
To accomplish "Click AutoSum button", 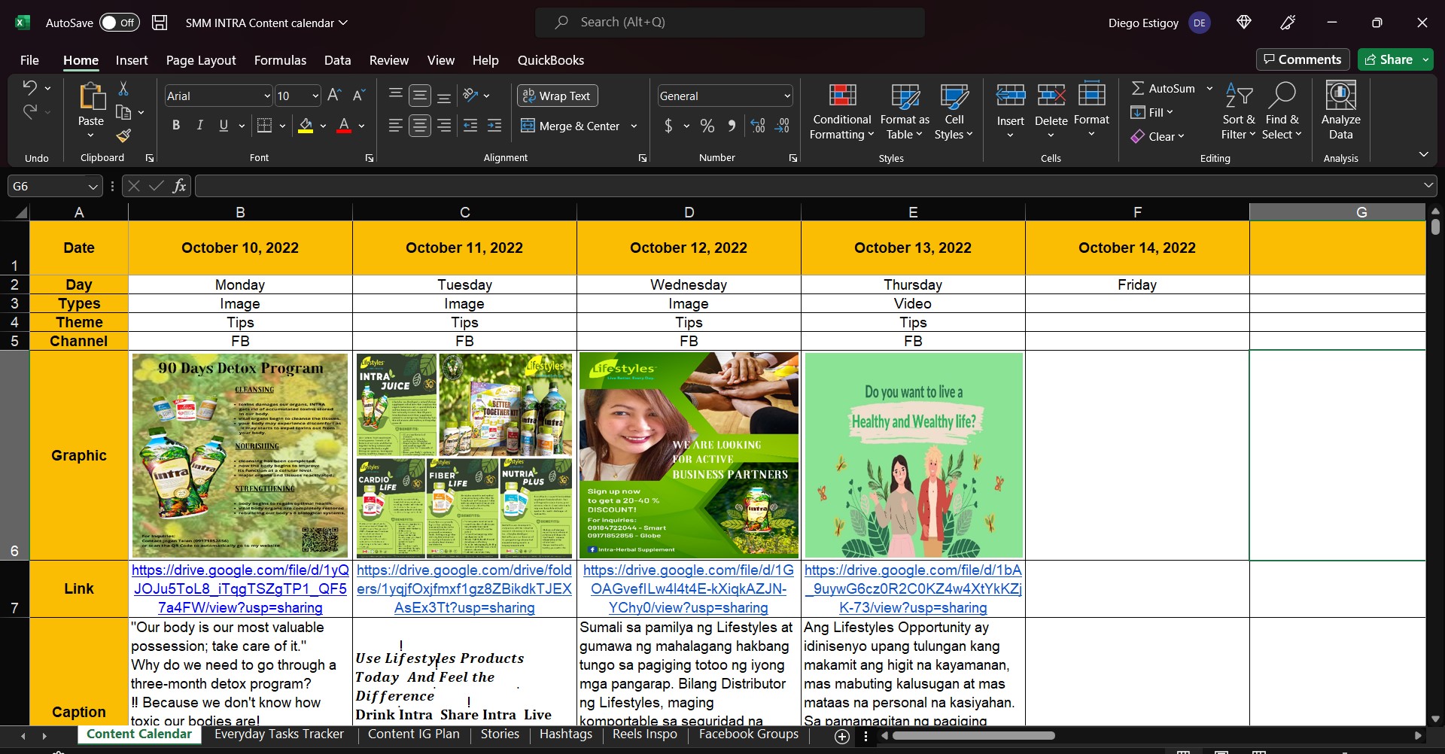I will tap(1164, 88).
